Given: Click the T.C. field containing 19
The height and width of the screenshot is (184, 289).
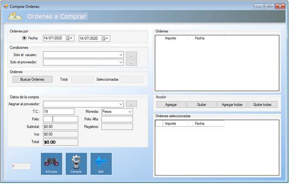Looking at the screenshot, I should point(58,112).
